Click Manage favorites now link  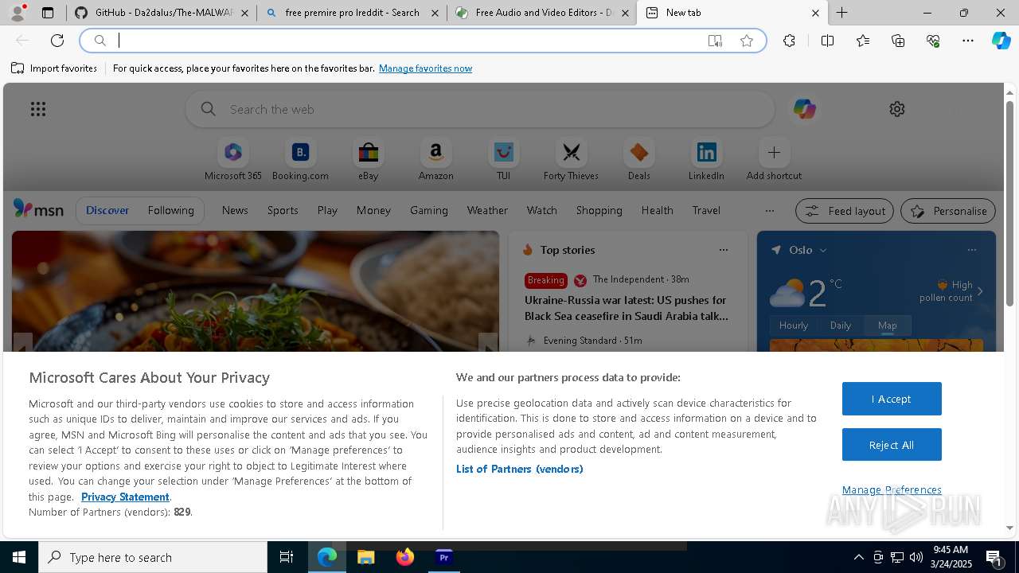tap(425, 68)
